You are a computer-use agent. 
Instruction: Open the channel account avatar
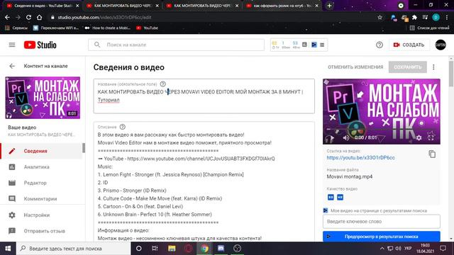(x=441, y=45)
